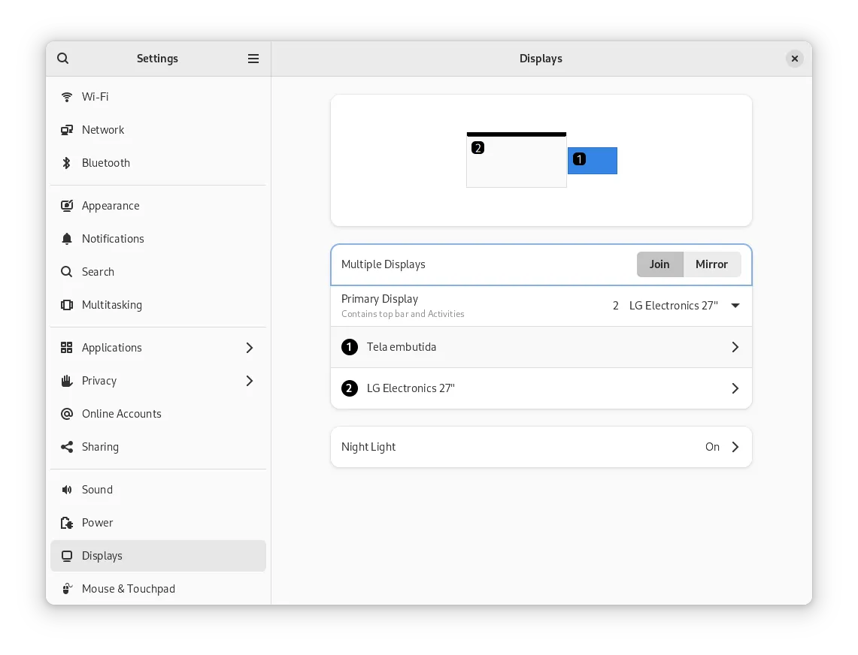Screen dimensions: 858x655
Task: Click the Power icon in sidebar
Action: click(67, 523)
